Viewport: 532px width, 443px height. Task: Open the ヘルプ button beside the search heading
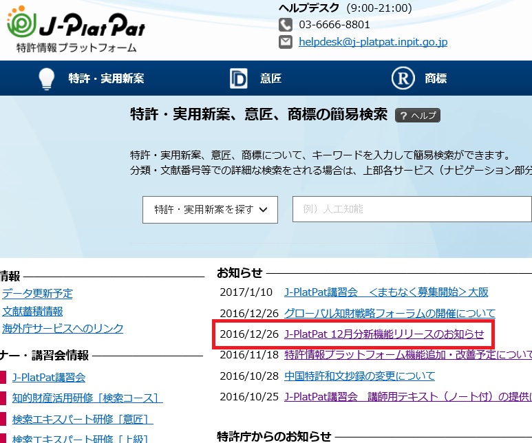pyautogui.click(x=418, y=116)
